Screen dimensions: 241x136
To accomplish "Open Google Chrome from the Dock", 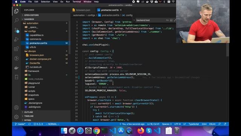I will click(x=96, y=131).
